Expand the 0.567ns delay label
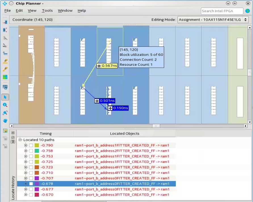Viewport: 253px width, 202px height. (99, 66)
